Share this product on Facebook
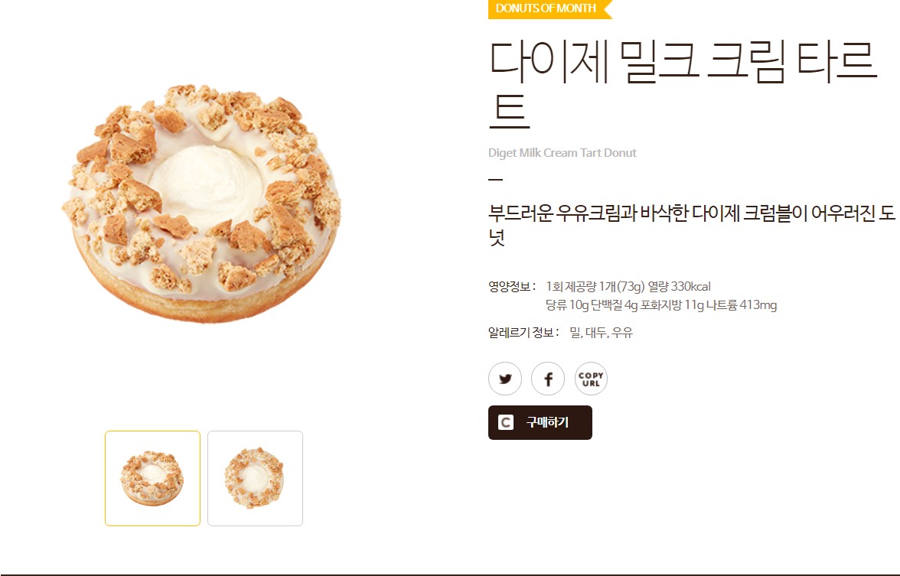This screenshot has height=576, width=900. (x=548, y=379)
